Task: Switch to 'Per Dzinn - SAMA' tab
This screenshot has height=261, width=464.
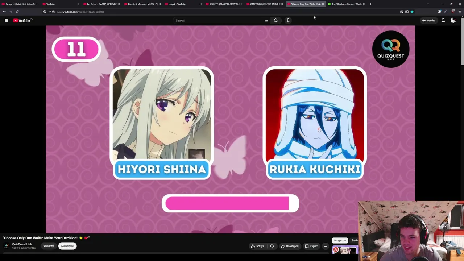Action: coord(101,4)
